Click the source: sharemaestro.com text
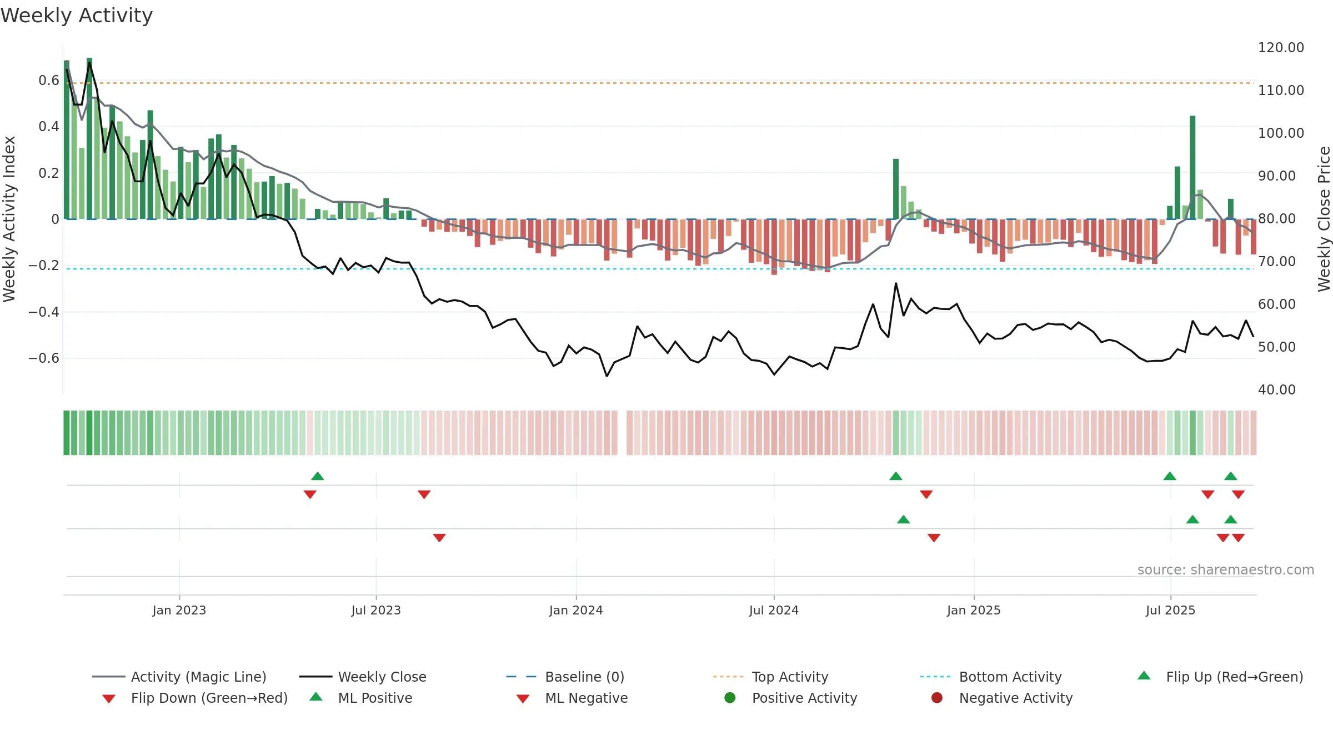Image resolution: width=1333 pixels, height=750 pixels. coord(1225,569)
